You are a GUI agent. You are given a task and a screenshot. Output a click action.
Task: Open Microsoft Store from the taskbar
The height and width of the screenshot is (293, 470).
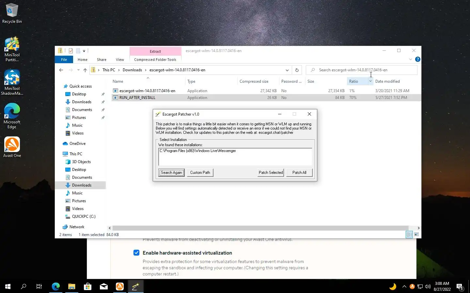pyautogui.click(x=87, y=286)
